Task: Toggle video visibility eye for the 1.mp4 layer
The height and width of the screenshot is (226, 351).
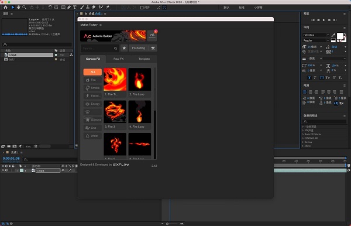Action: 3,170
